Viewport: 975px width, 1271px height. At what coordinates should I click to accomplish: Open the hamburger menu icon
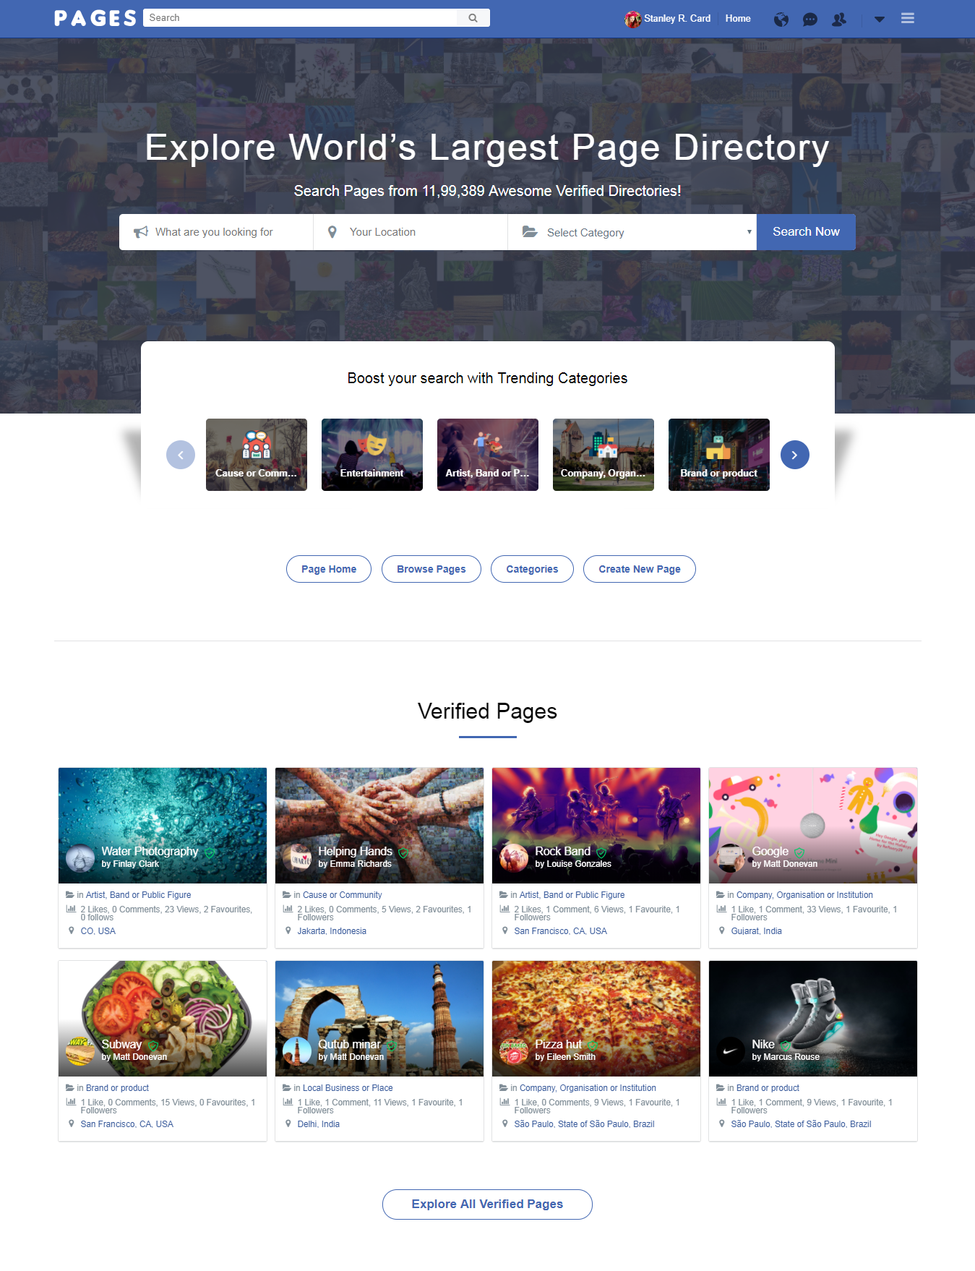[x=908, y=19]
